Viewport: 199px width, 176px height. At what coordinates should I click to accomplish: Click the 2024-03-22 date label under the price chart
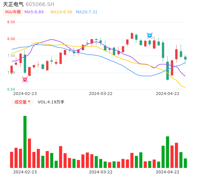click(101, 94)
